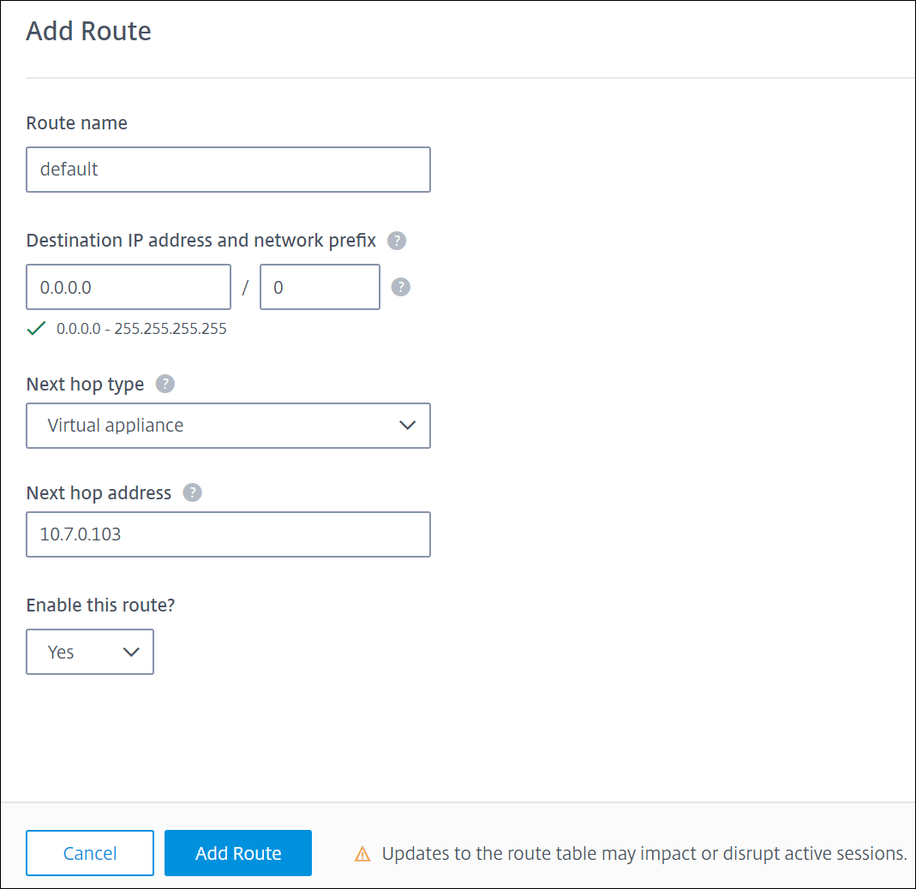The width and height of the screenshot is (916, 889).
Task: Click the blue Add Route button
Action: click(x=238, y=853)
